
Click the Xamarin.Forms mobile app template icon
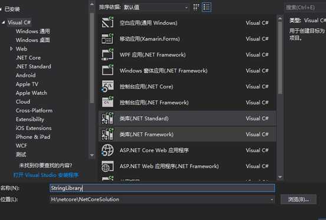click(x=107, y=38)
